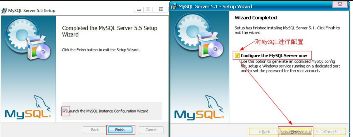Click Back in MySQL Server 5.5 Setup
This screenshot has height=137, width=353.
[x=95, y=130]
